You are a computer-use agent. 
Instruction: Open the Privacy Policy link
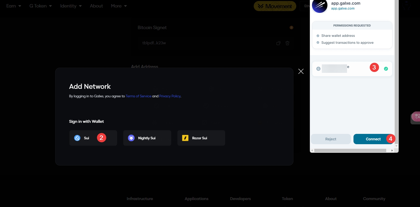click(170, 96)
